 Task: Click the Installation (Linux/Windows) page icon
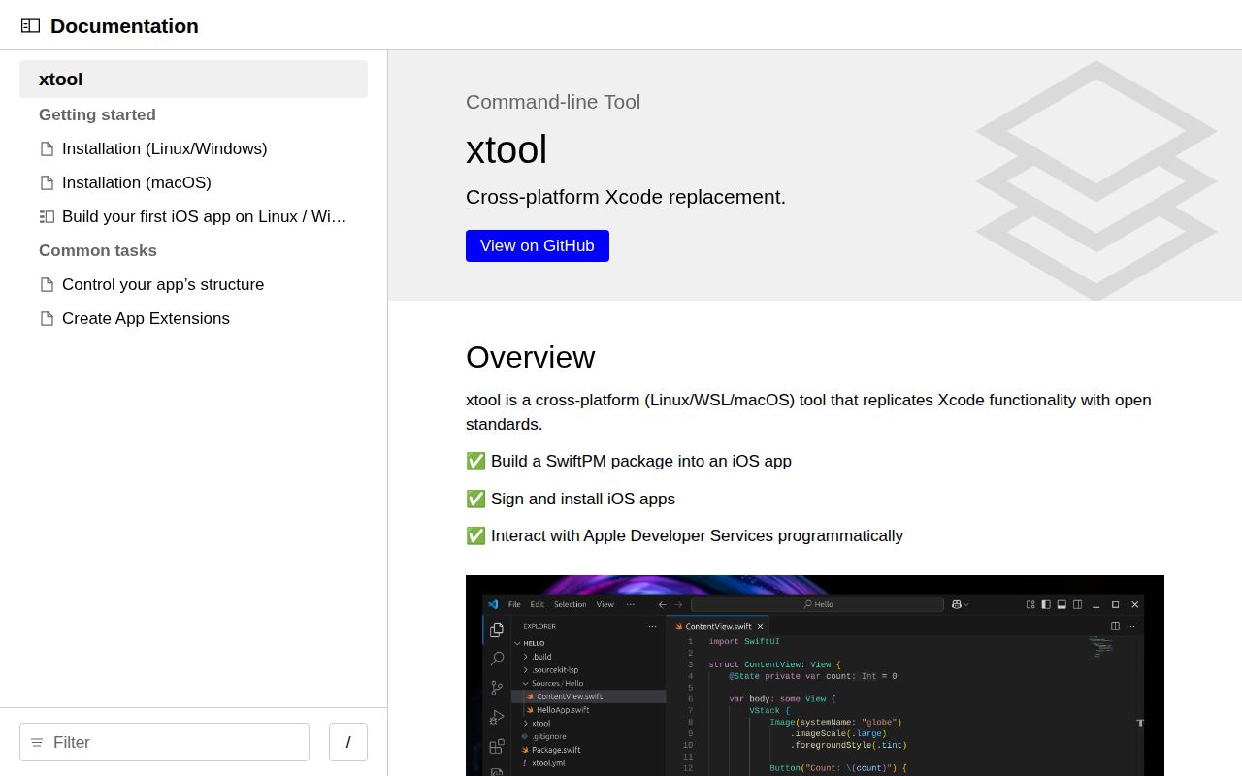47,149
